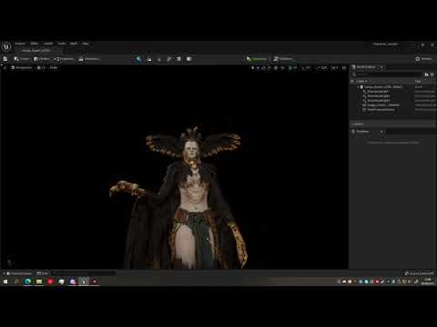The height and width of the screenshot is (327, 437).
Task: Open the Settings gear menu in the toolbar
Action: [423, 59]
